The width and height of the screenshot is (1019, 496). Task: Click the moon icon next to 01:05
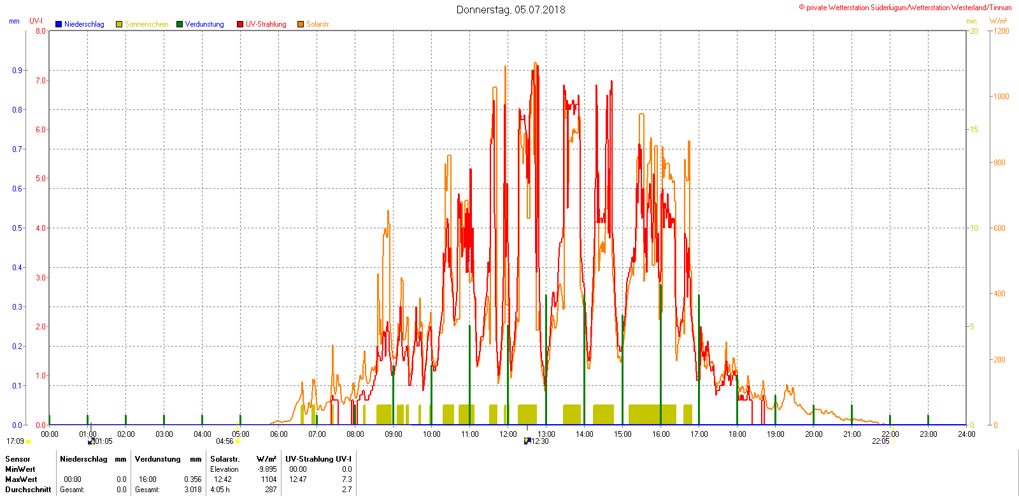click(x=91, y=441)
